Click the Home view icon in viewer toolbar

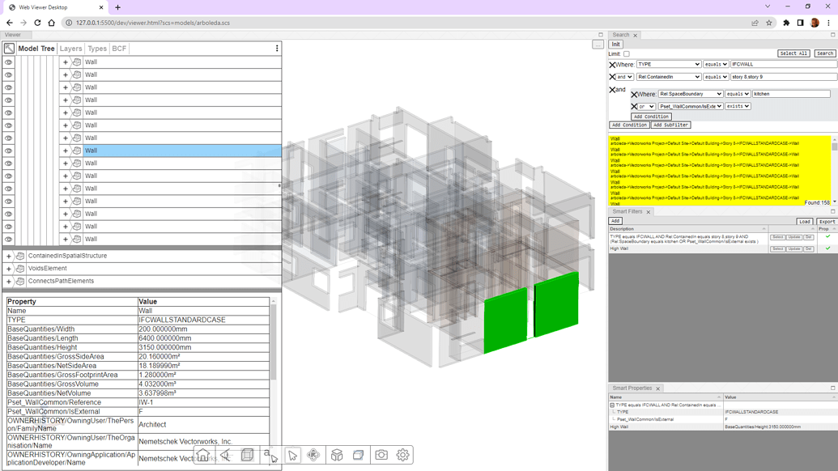tap(203, 455)
